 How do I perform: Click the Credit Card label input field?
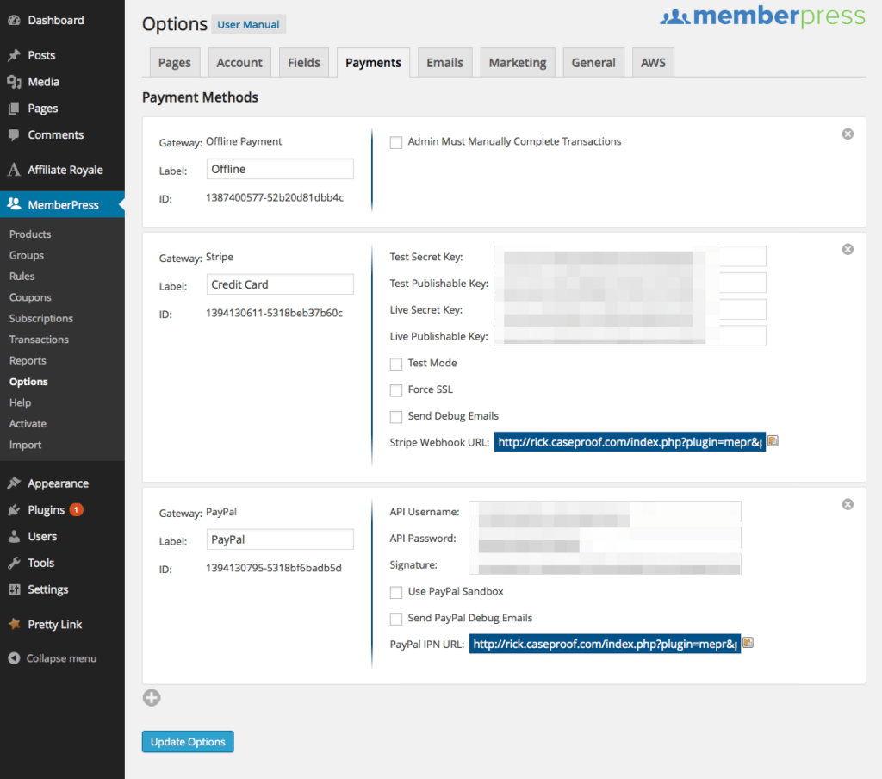click(x=280, y=284)
